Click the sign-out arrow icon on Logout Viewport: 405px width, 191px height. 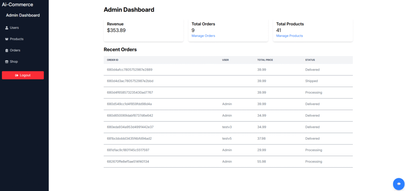(x=17, y=75)
